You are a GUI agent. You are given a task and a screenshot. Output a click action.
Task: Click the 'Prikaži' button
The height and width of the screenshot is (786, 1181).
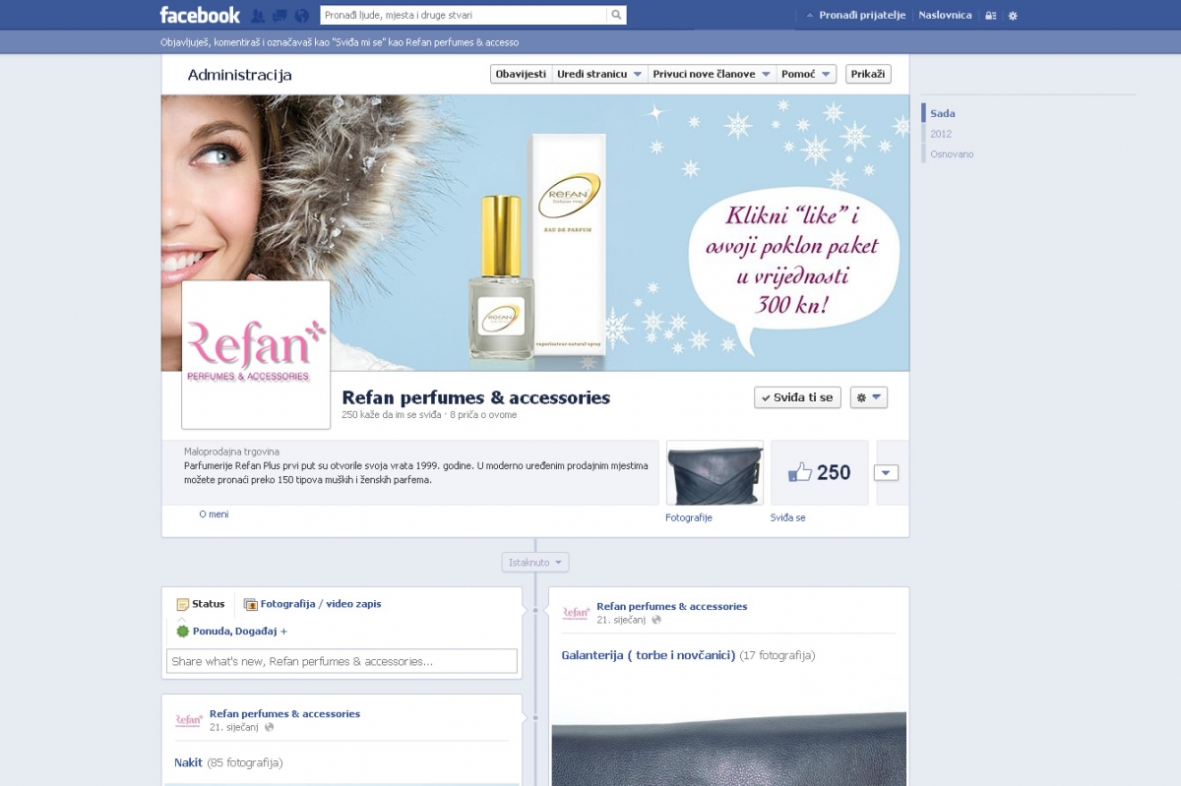(x=868, y=74)
